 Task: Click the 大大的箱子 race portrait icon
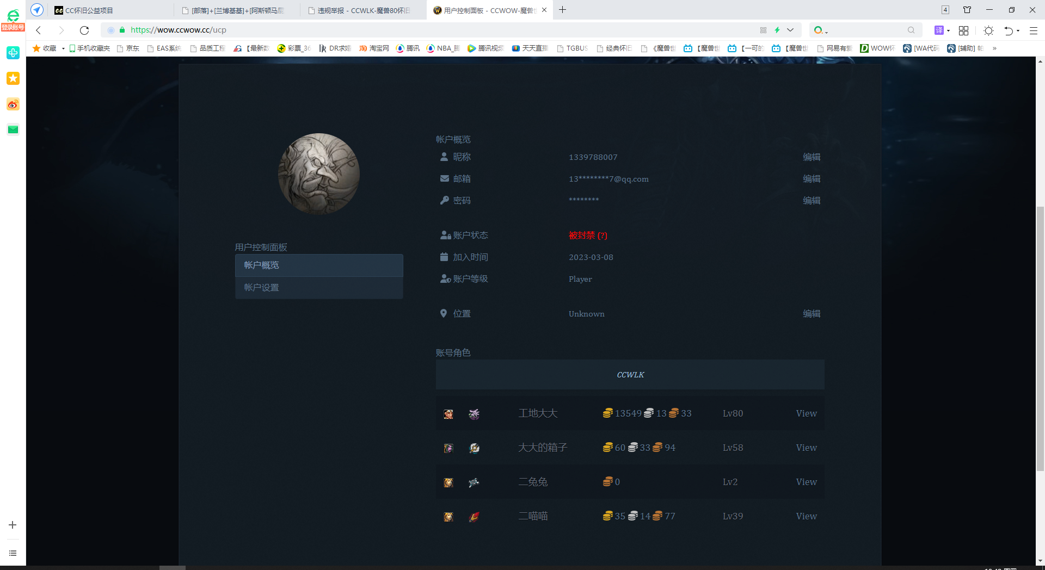pyautogui.click(x=448, y=448)
